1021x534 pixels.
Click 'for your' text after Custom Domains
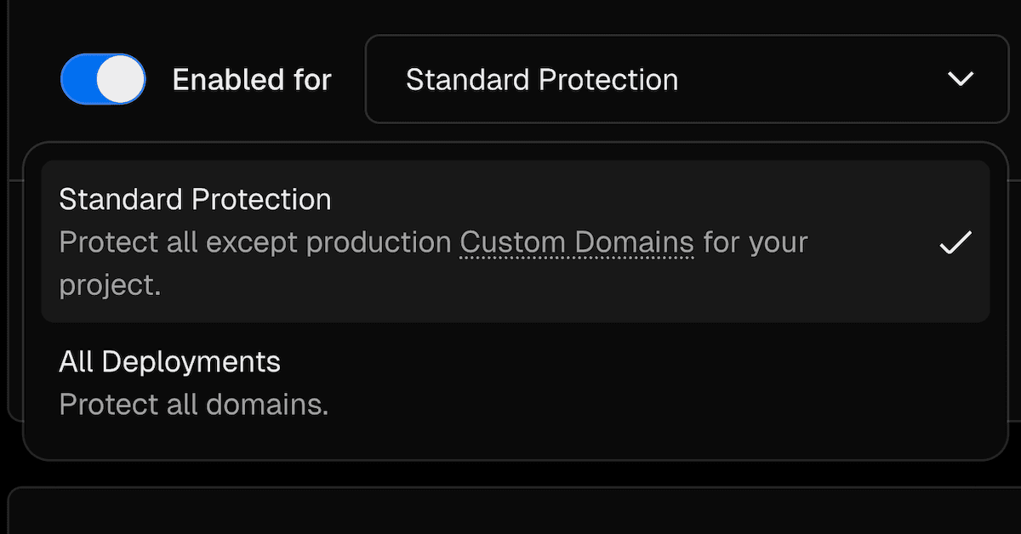756,243
